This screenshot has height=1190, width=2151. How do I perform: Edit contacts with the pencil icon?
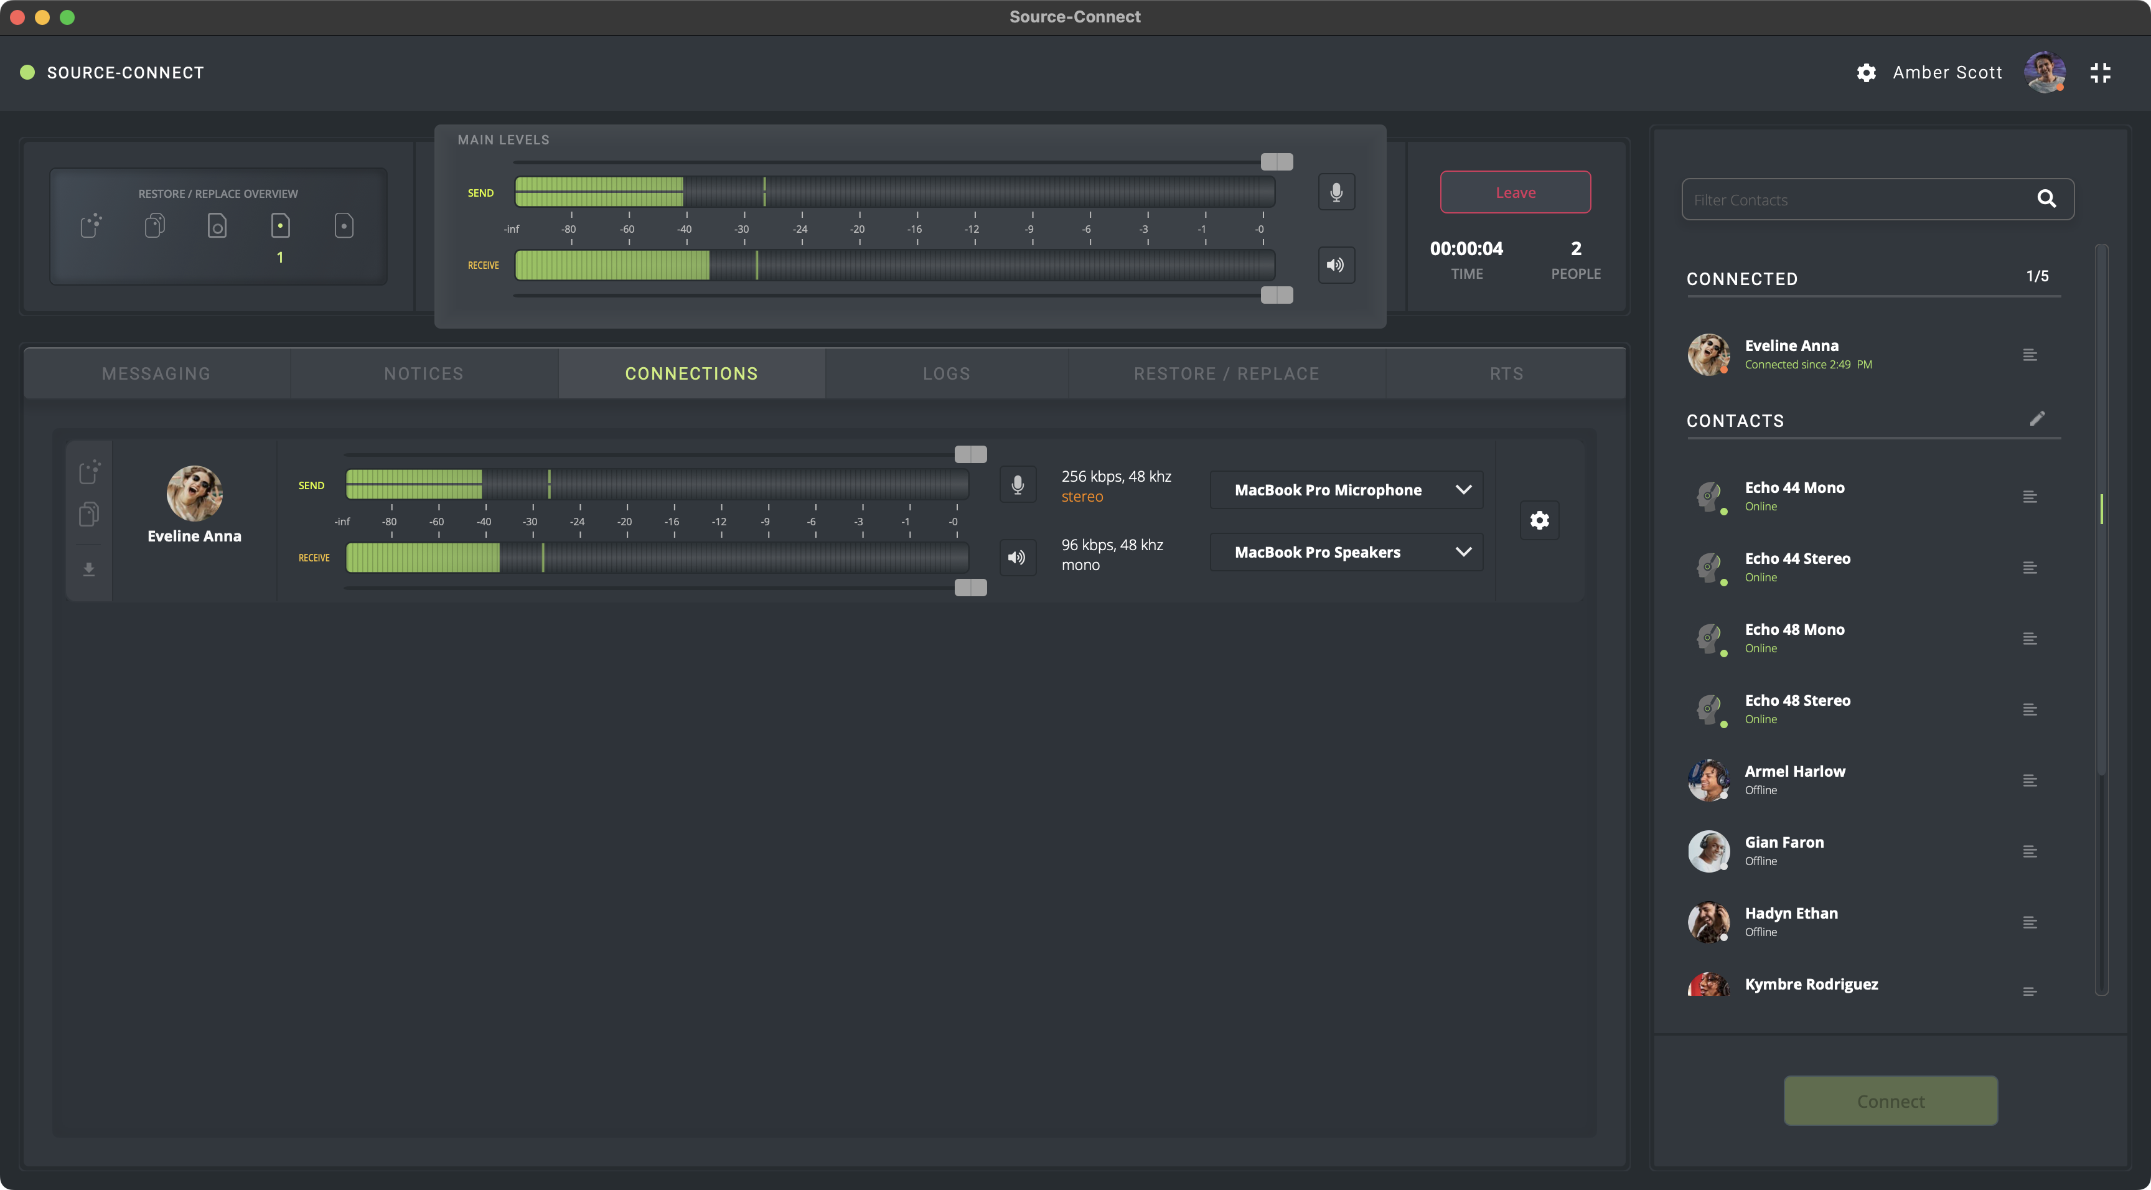point(2036,418)
